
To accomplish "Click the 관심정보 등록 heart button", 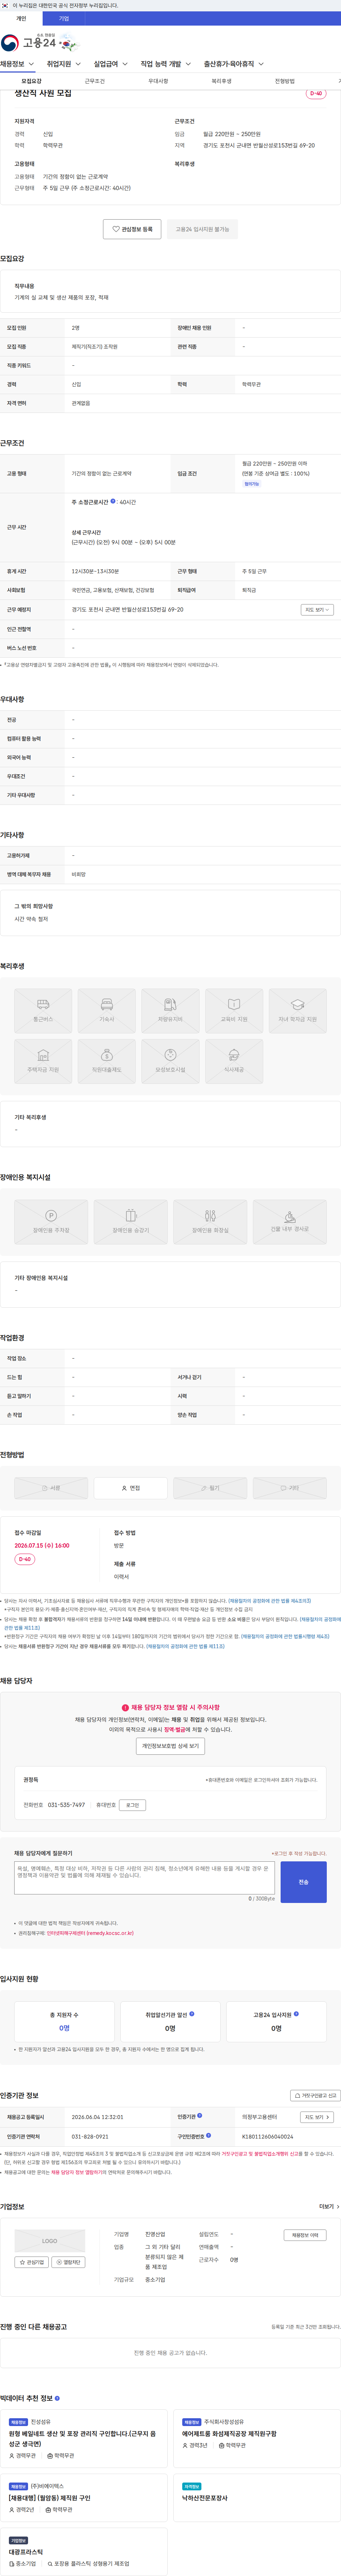I will click(132, 229).
